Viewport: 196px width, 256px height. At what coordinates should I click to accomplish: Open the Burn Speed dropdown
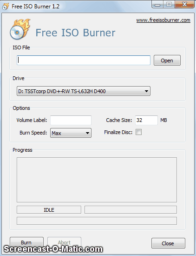(71, 133)
